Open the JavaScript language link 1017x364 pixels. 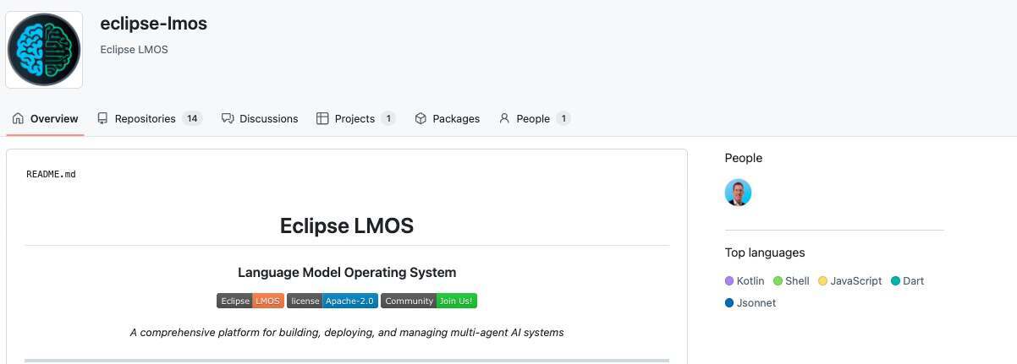(x=855, y=281)
